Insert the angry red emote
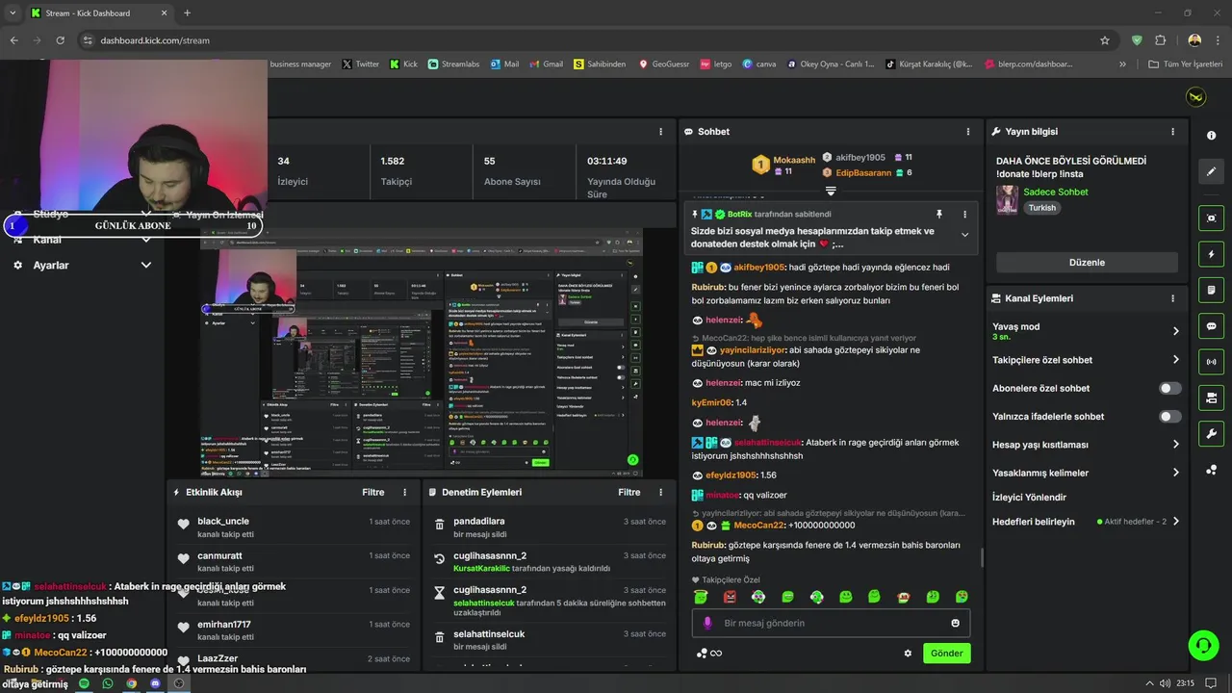 (730, 597)
